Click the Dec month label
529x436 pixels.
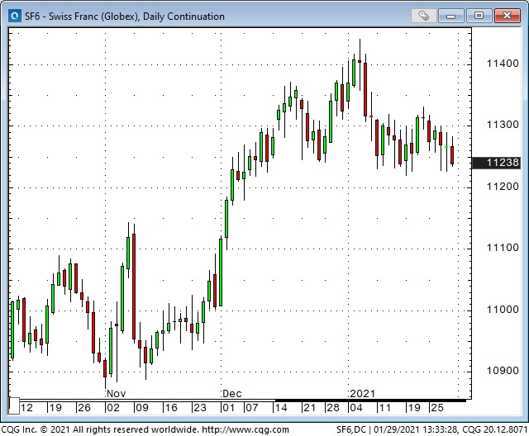(x=232, y=394)
